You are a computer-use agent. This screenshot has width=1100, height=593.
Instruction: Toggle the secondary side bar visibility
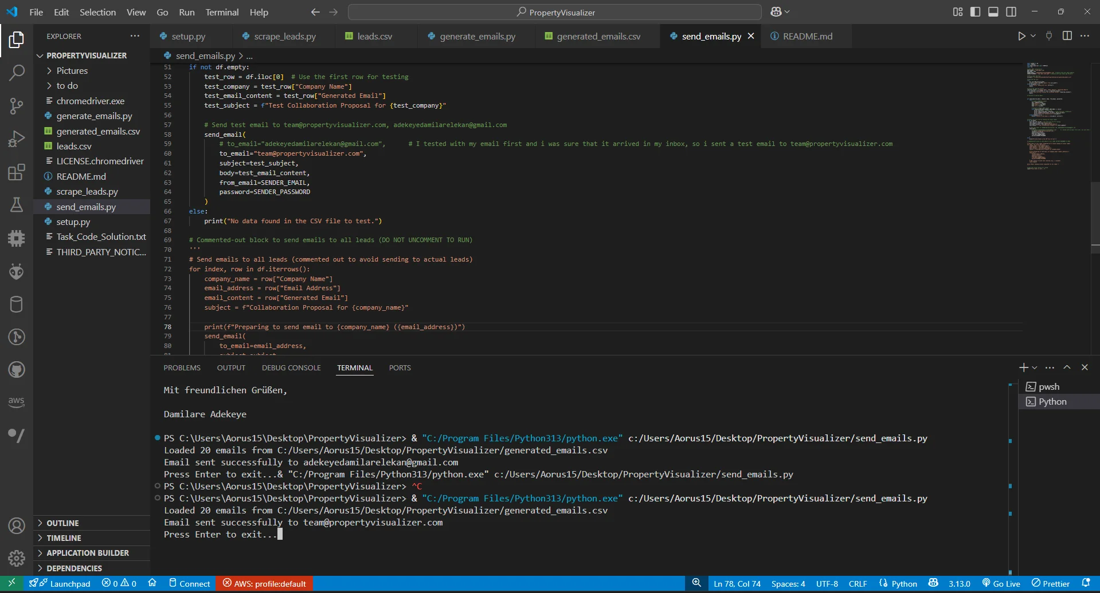coord(1011,12)
